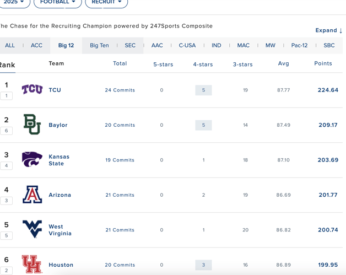Sort by the Points column header
Image resolution: width=346 pixels, height=275 pixels.
point(323,63)
